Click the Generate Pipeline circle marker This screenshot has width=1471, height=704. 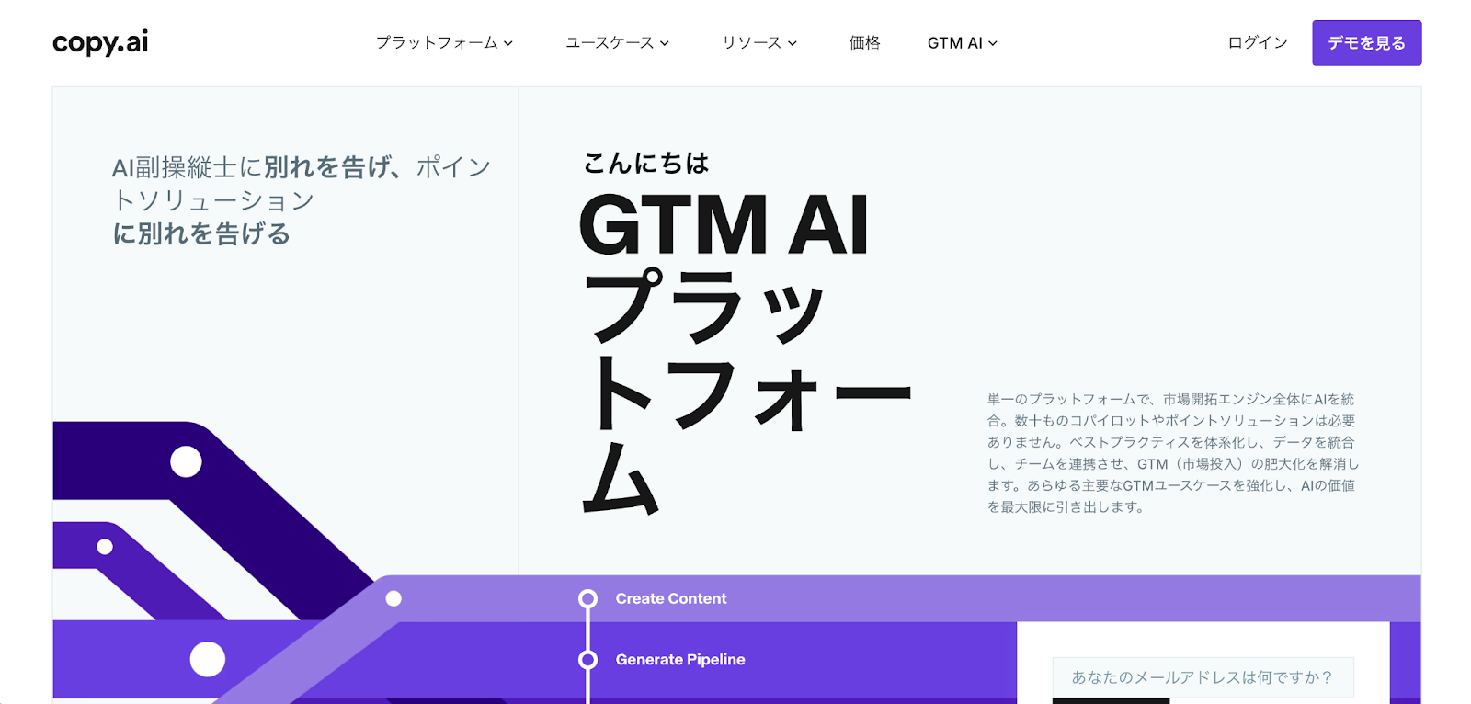(587, 660)
